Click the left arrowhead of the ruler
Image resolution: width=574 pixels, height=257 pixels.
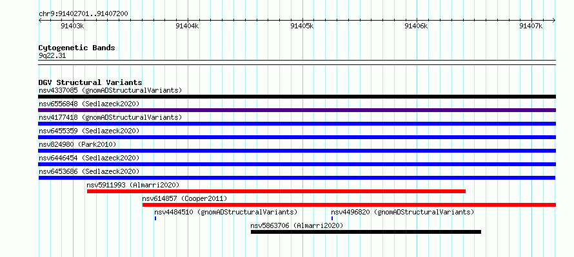pos(40,20)
